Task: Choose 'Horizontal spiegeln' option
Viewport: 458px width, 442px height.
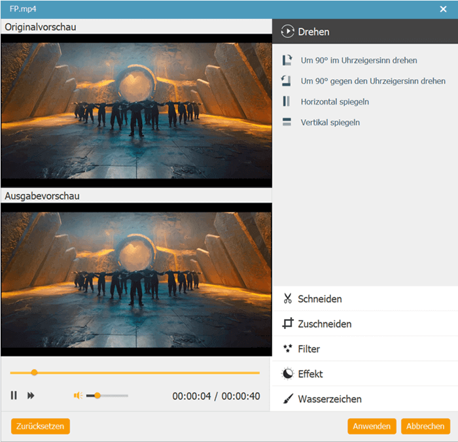Action: coord(335,101)
